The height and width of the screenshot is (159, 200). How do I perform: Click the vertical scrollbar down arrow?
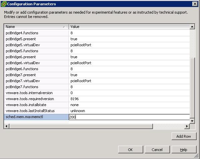tap(192, 121)
